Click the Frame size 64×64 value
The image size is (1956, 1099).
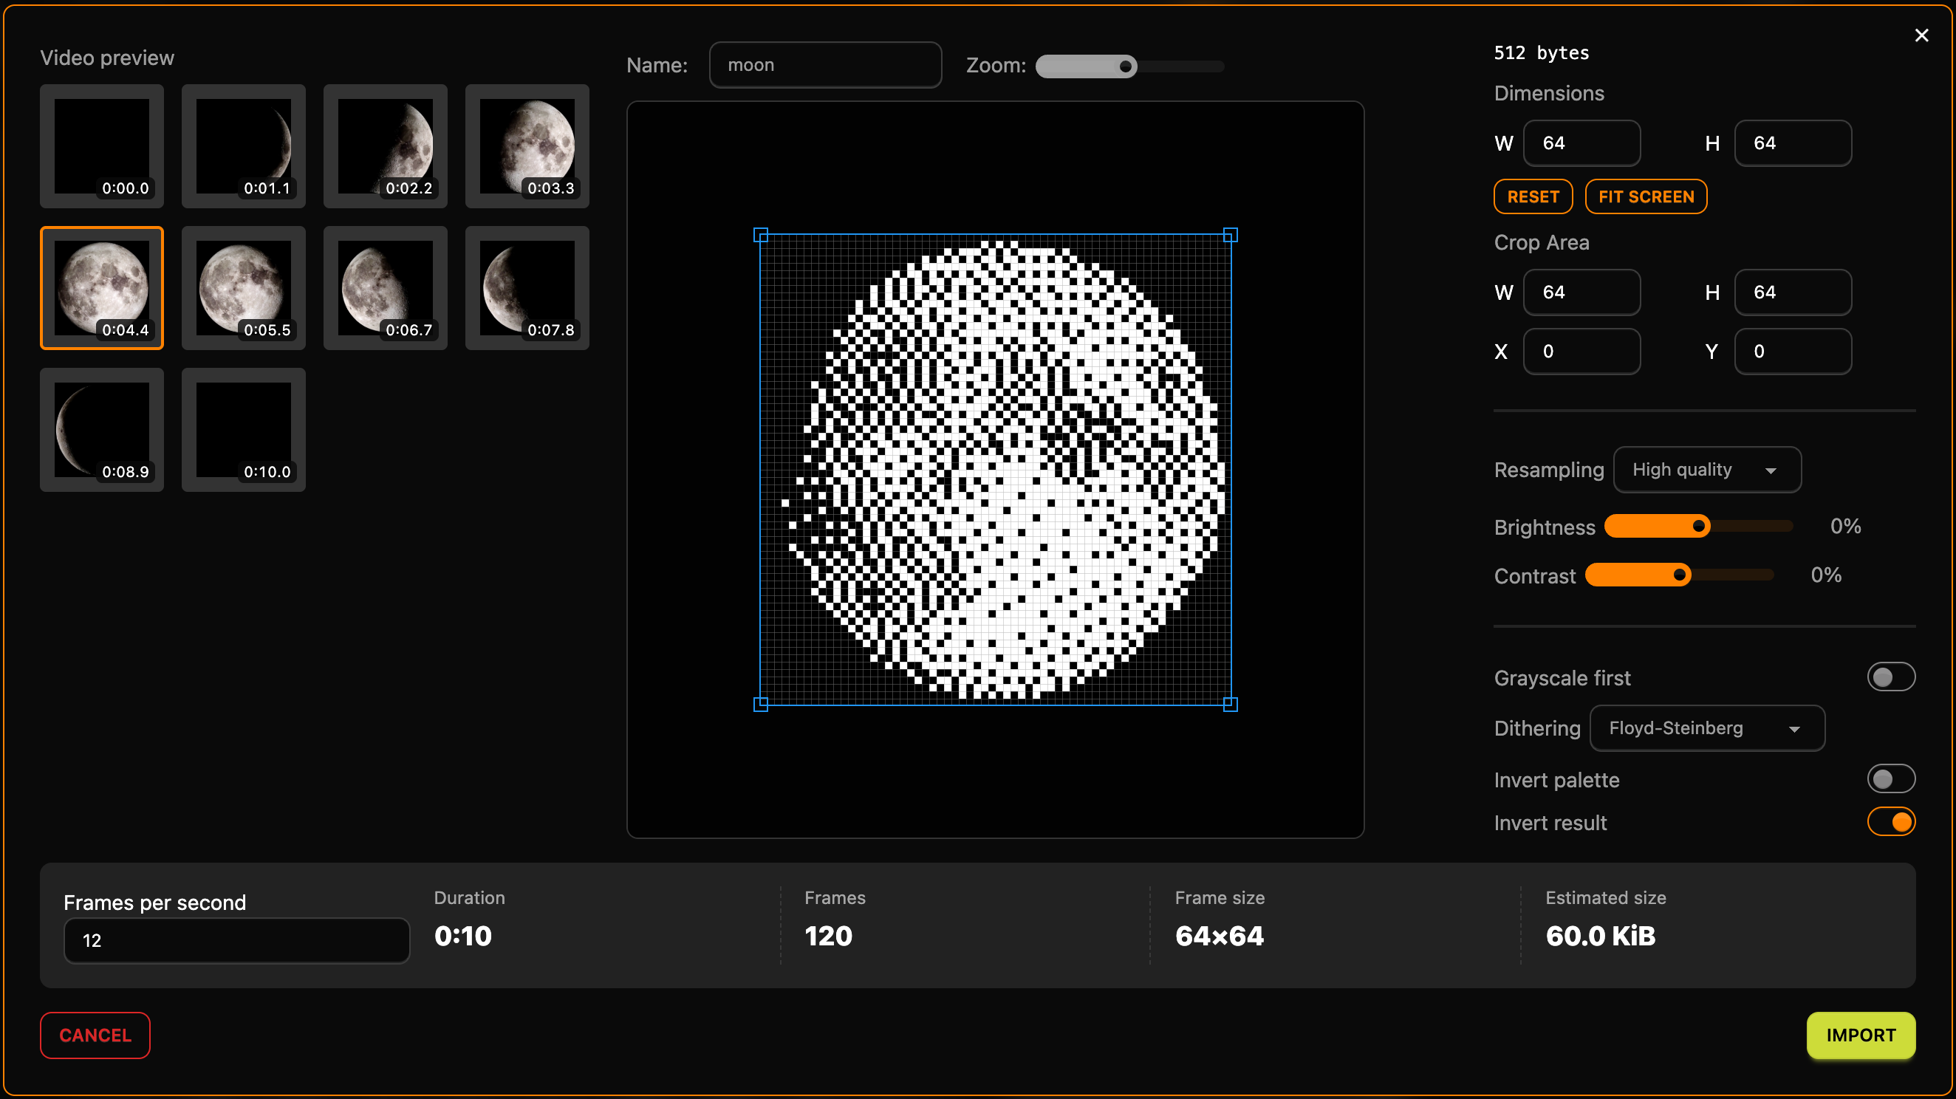(1220, 937)
